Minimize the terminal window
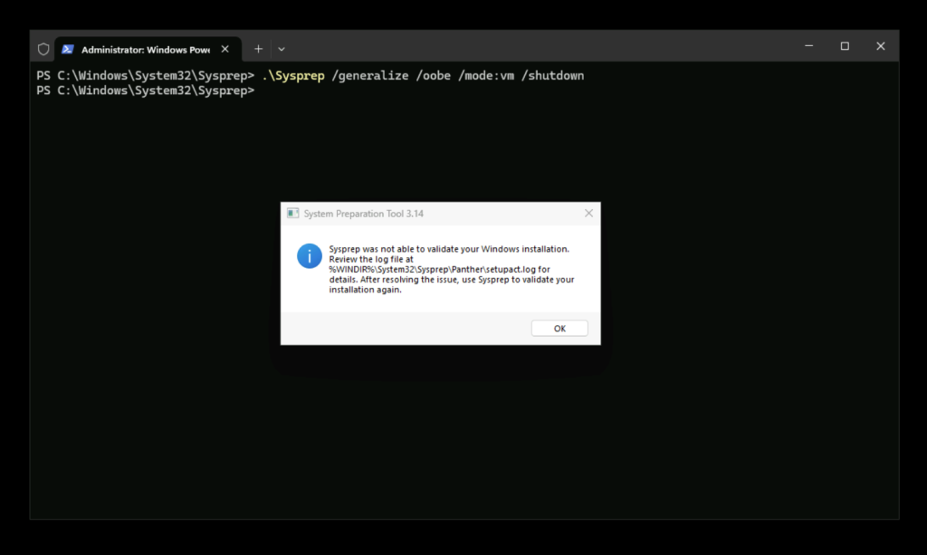The height and width of the screenshot is (555, 927). (808, 46)
